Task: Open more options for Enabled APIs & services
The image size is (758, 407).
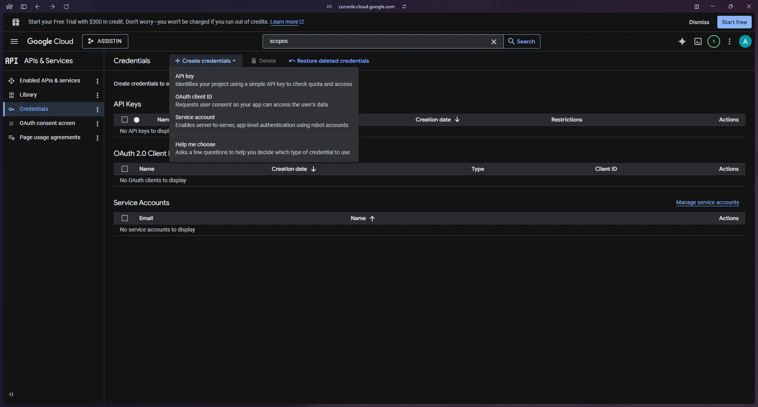Action: (98, 81)
